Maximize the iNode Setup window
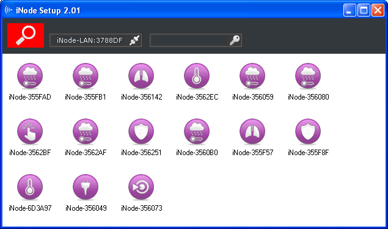Screen dimensions: 388x229 (364, 10)
